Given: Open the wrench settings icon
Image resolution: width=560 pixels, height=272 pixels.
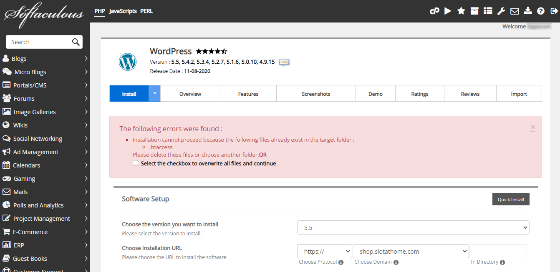Looking at the screenshot, I should pos(501,11).
